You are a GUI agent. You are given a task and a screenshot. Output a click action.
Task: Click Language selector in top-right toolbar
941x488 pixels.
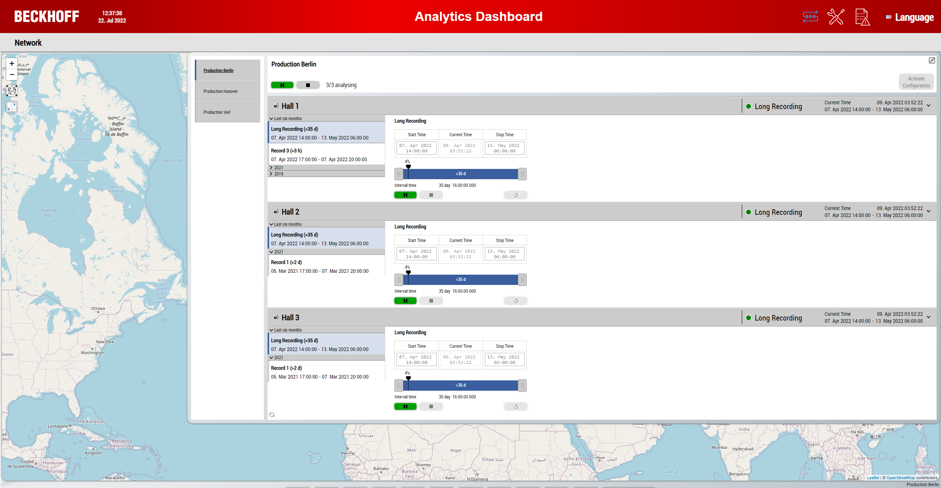910,17
